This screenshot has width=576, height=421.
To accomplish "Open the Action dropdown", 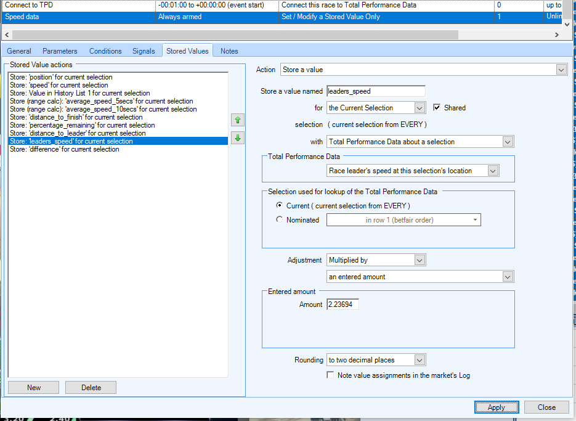I will (x=423, y=70).
